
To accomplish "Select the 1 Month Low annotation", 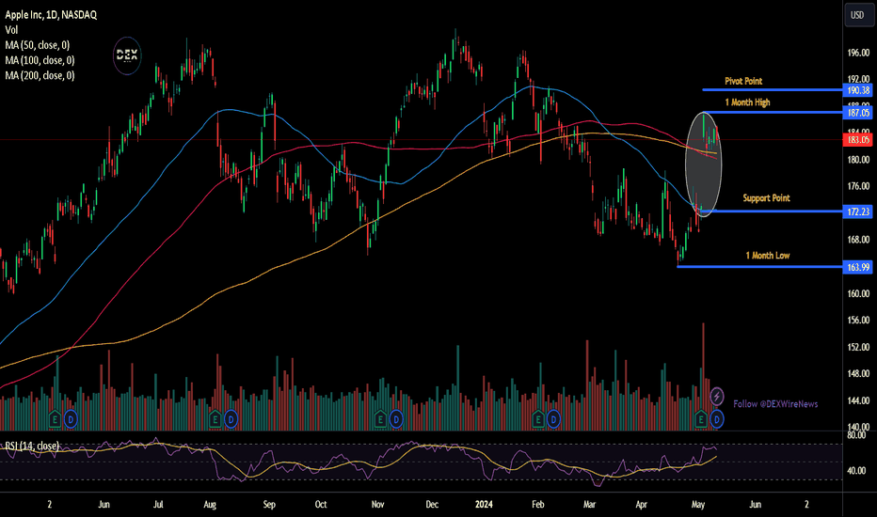I will tap(768, 256).
